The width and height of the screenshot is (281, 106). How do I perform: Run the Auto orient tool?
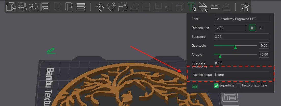(x=34, y=7)
